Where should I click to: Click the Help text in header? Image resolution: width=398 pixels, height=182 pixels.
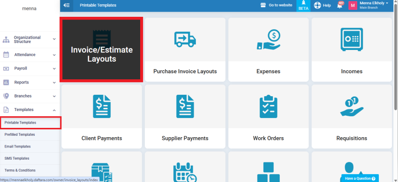[x=327, y=5]
